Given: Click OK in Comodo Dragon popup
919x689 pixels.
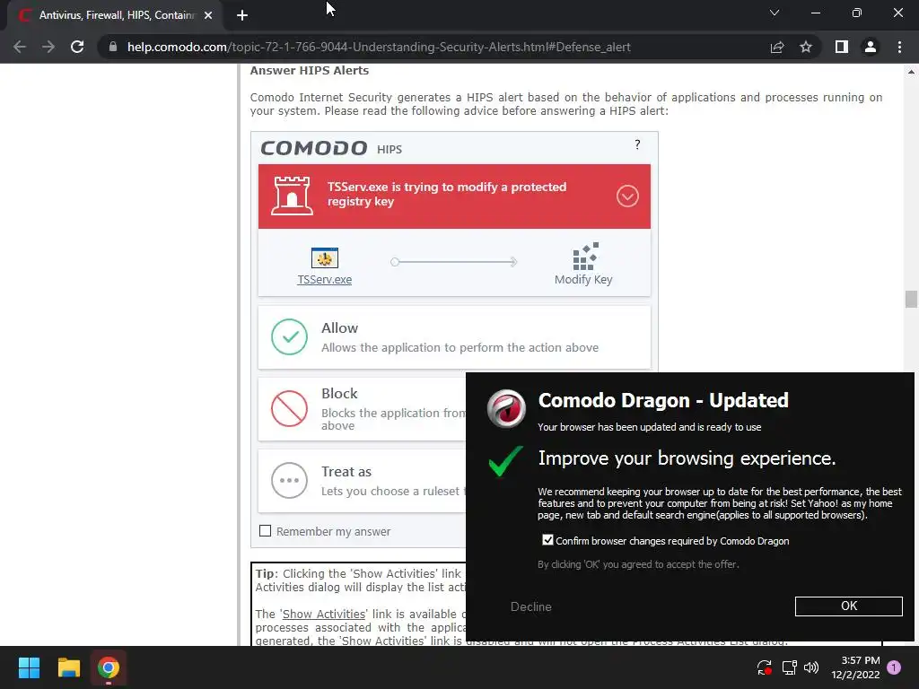Looking at the screenshot, I should click(848, 606).
